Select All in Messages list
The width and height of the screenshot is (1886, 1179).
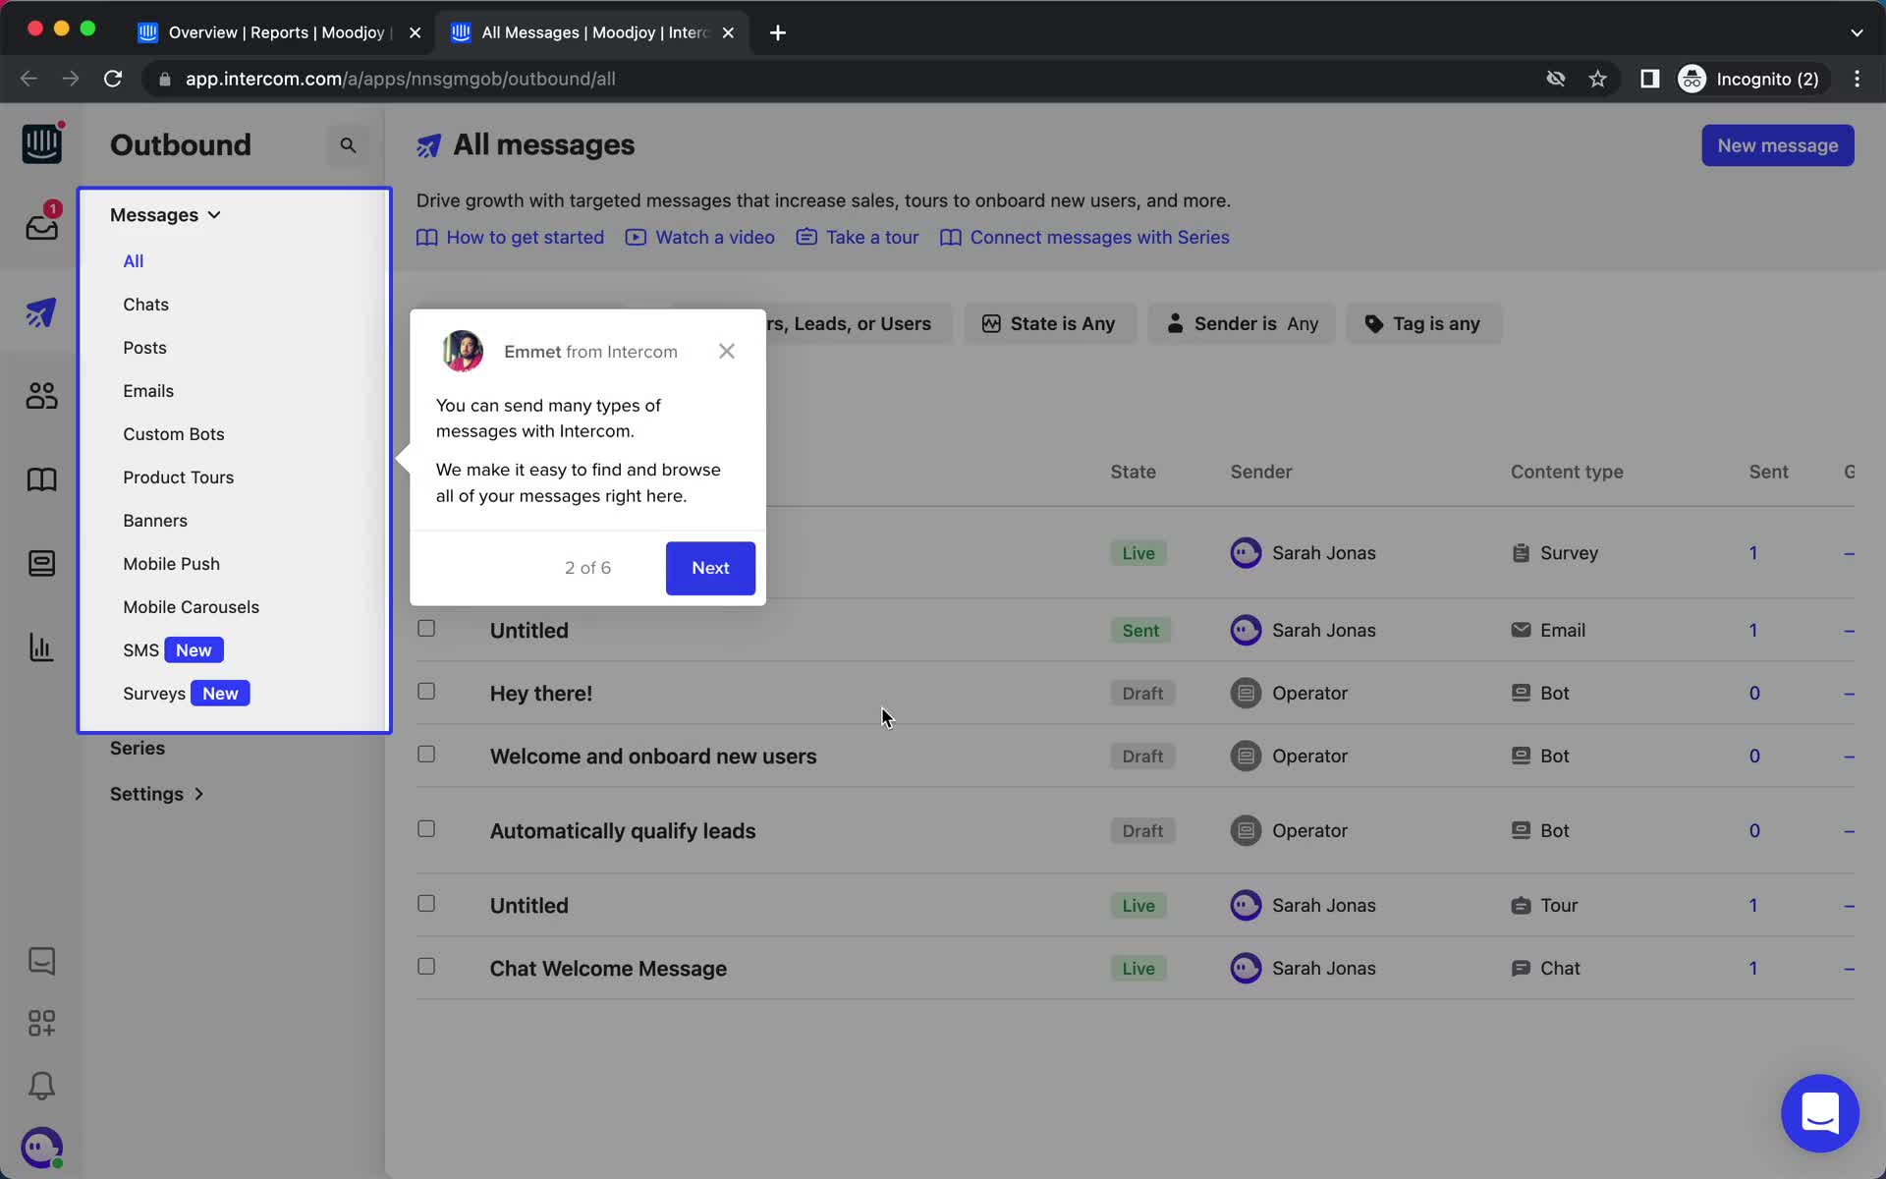click(134, 261)
